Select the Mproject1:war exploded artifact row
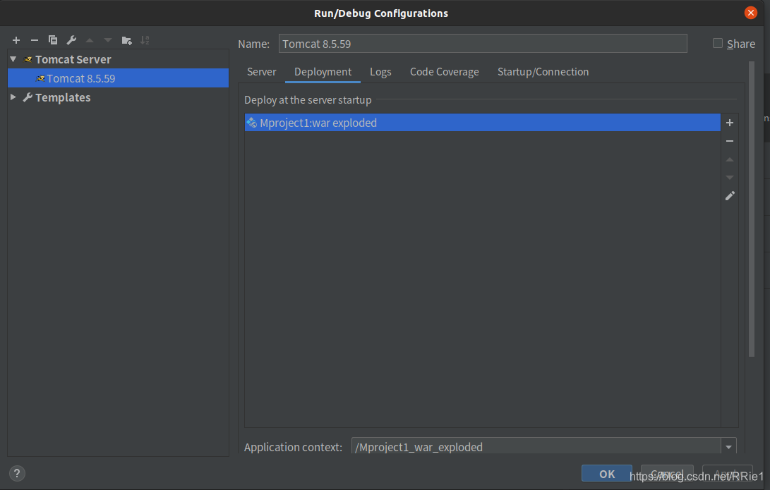 pyautogui.click(x=482, y=123)
